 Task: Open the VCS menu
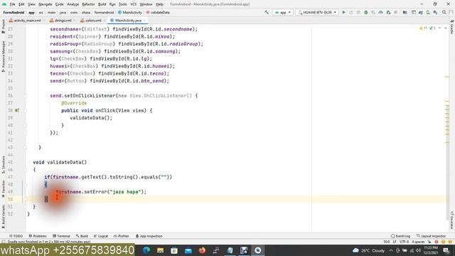133,4
